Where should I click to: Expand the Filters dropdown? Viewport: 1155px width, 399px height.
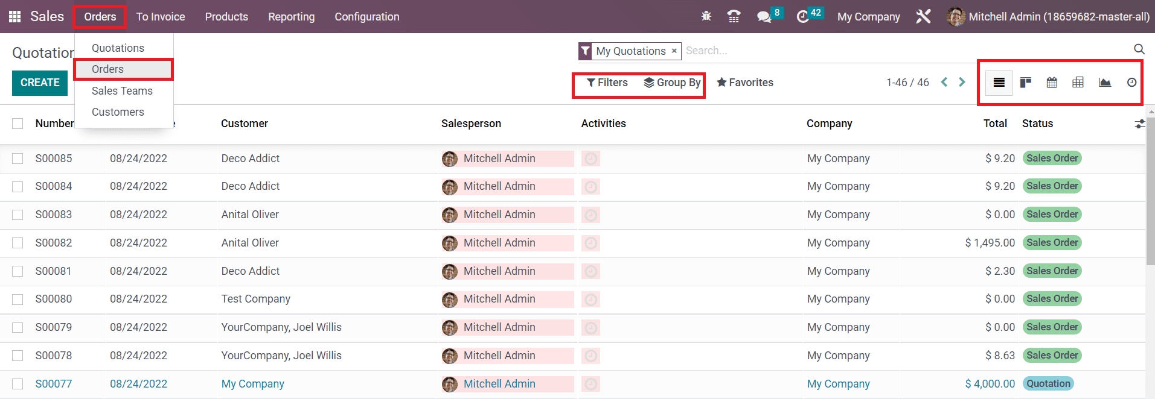click(607, 83)
